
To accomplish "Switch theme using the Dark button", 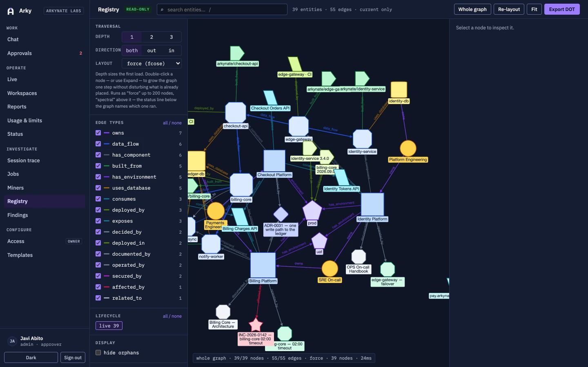I will click(x=31, y=358).
